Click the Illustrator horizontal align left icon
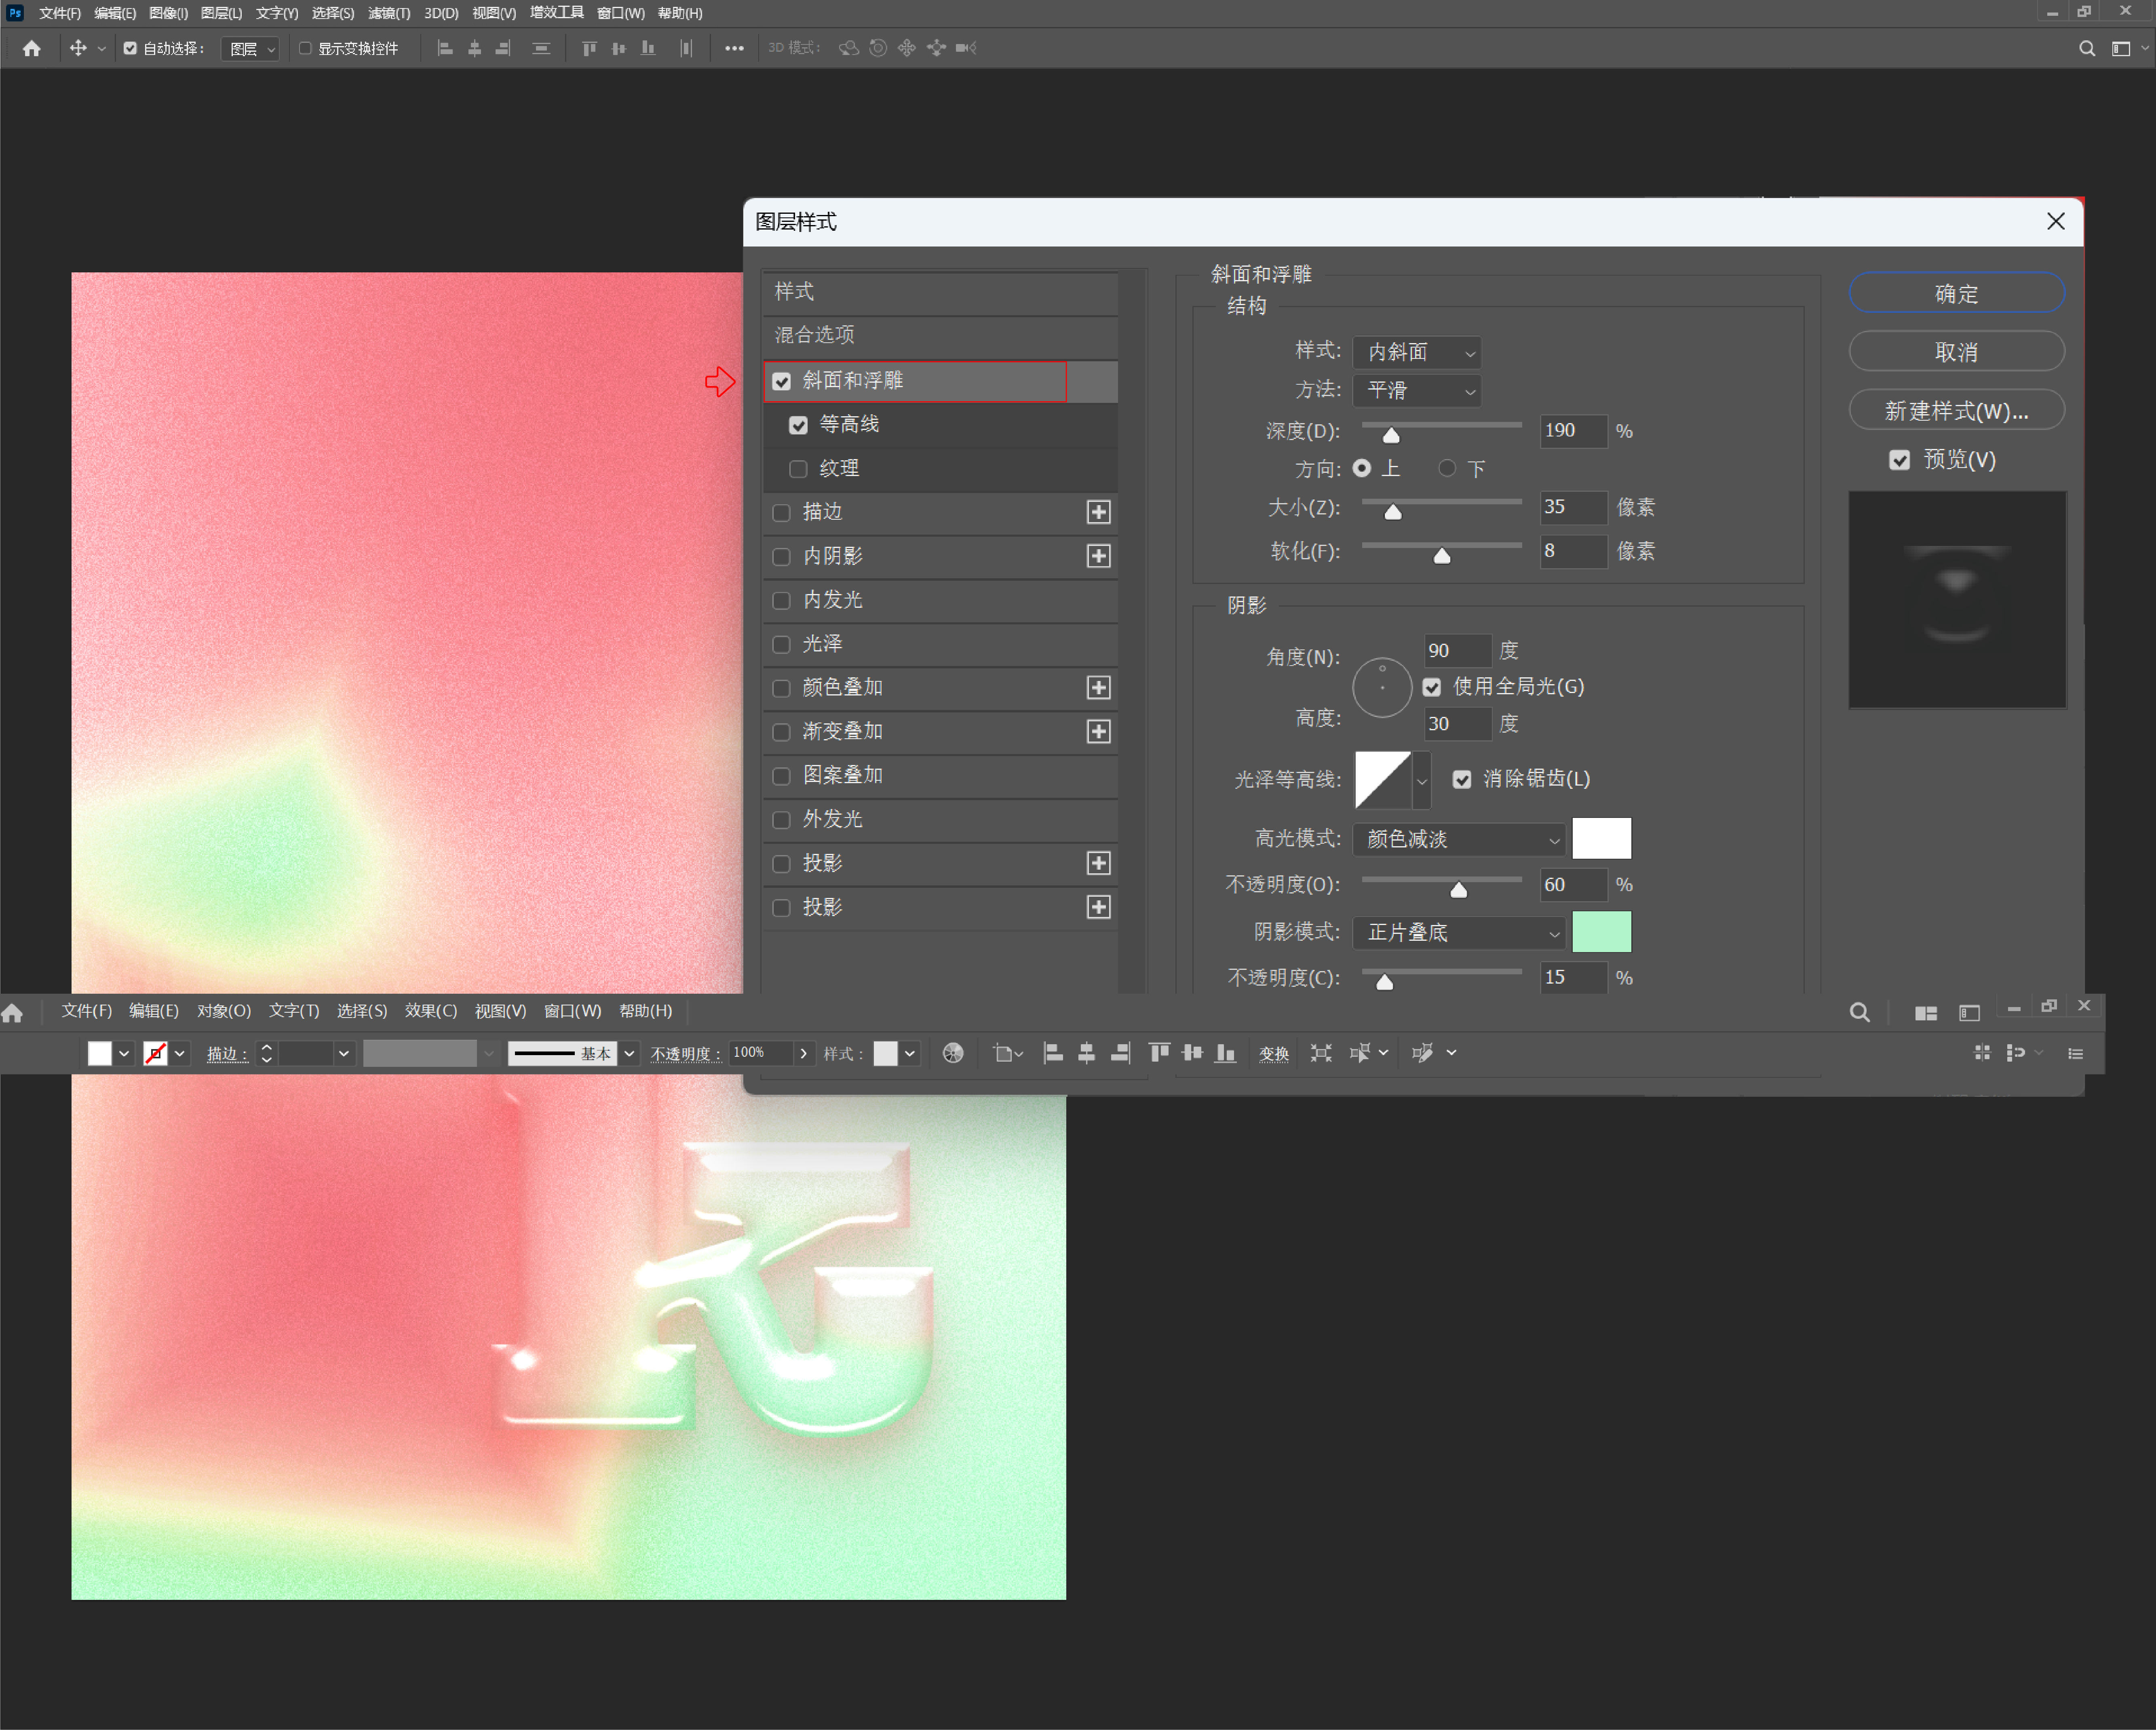 click(1053, 1053)
